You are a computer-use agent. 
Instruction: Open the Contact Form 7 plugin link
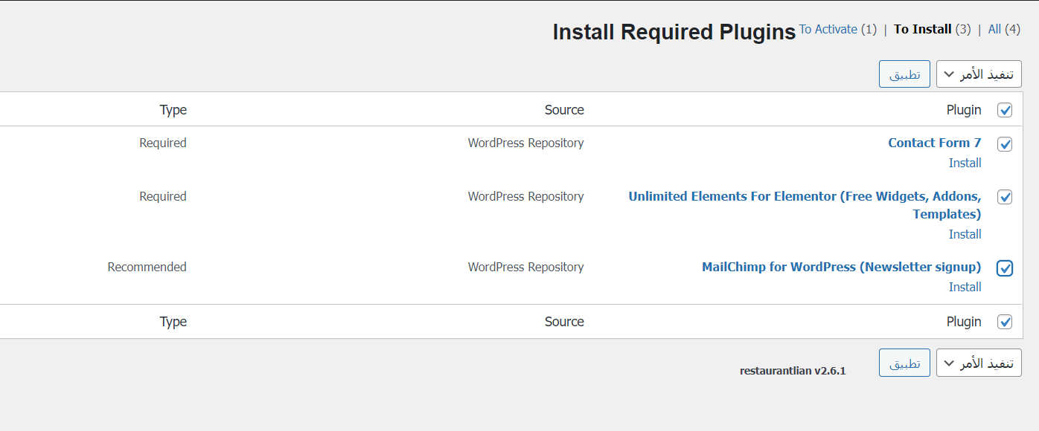click(935, 143)
